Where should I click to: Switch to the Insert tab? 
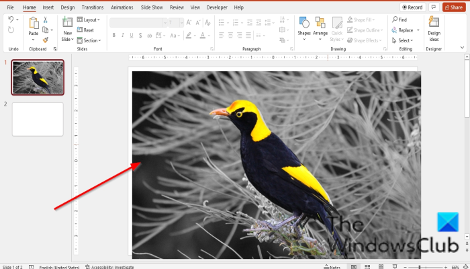pos(48,7)
